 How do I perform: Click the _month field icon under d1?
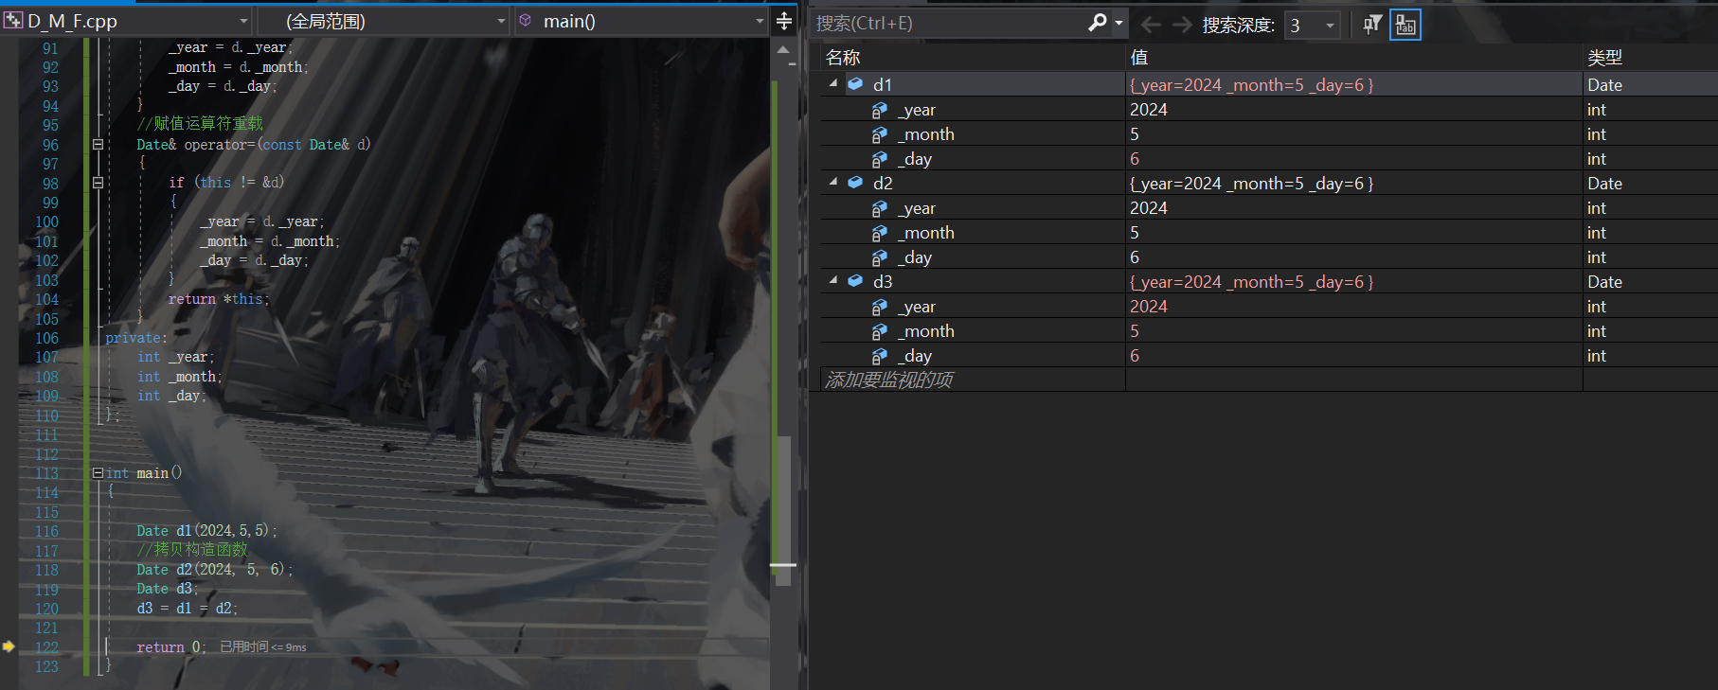tap(880, 134)
